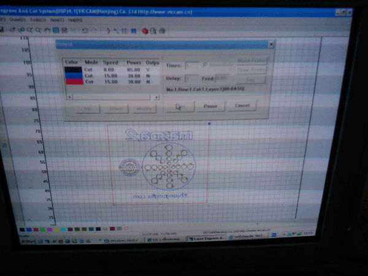The height and width of the screenshot is (276, 368).
Task: Click the red cube output icon
Action: coord(145,31)
